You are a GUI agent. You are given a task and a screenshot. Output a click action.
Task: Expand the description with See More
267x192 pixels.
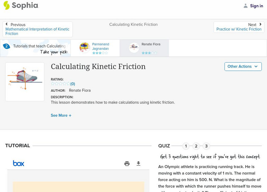click(61, 115)
